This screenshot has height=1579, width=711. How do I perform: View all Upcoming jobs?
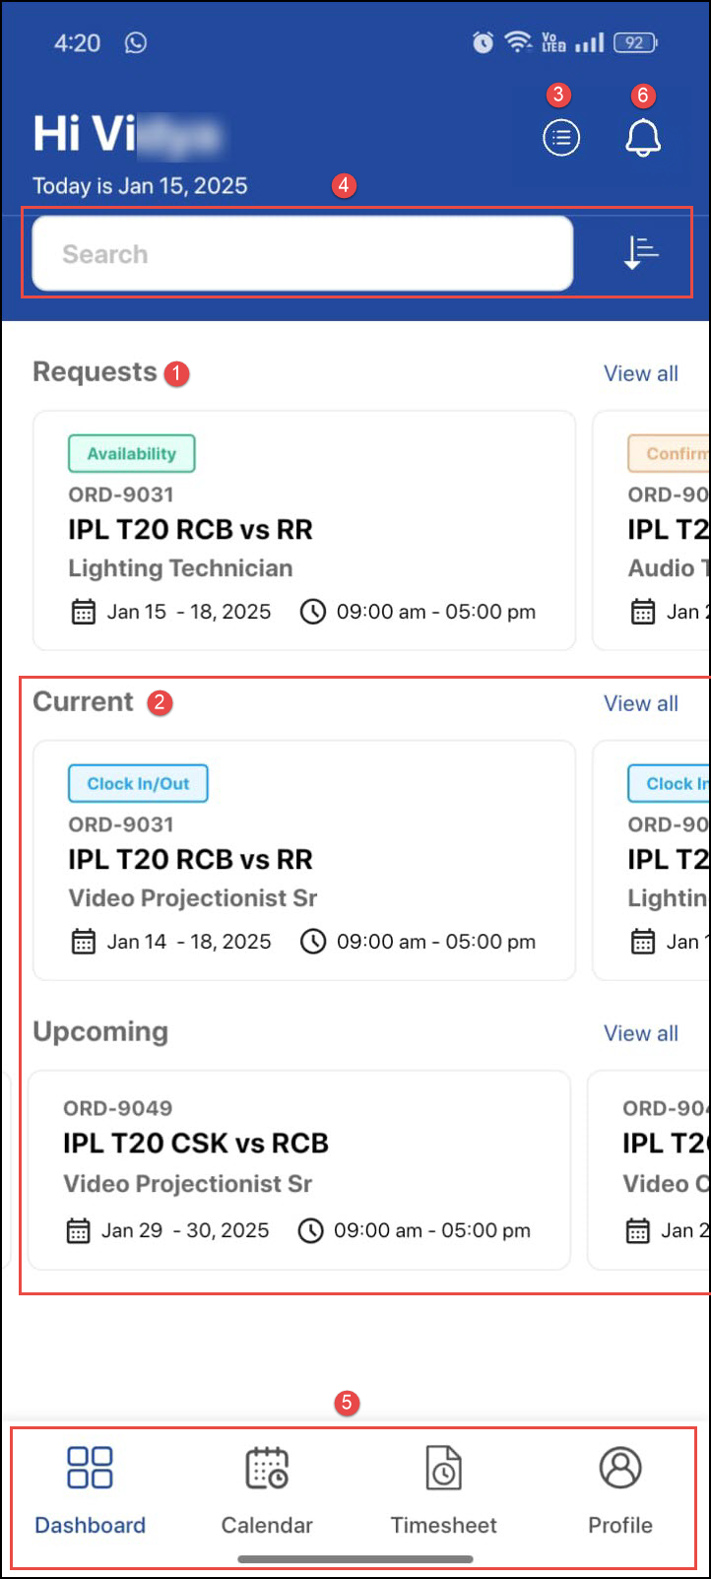tap(640, 1033)
